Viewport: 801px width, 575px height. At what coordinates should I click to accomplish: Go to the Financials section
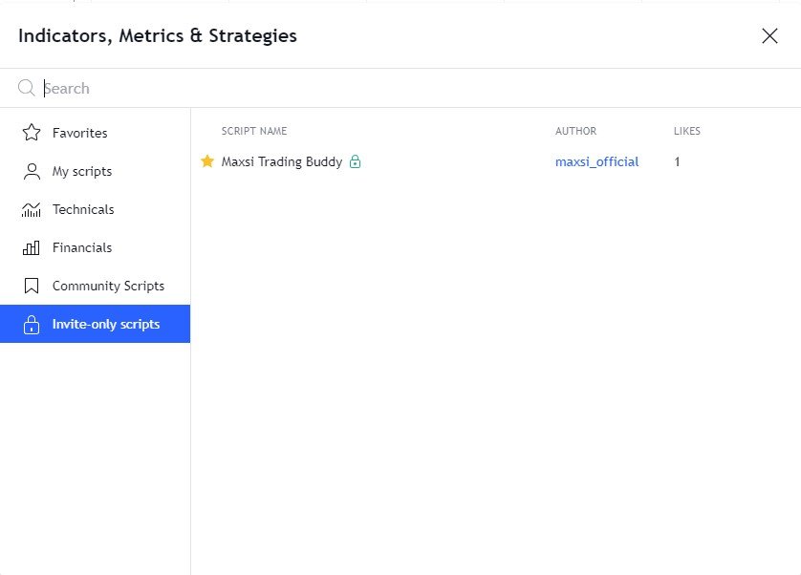[x=82, y=247]
